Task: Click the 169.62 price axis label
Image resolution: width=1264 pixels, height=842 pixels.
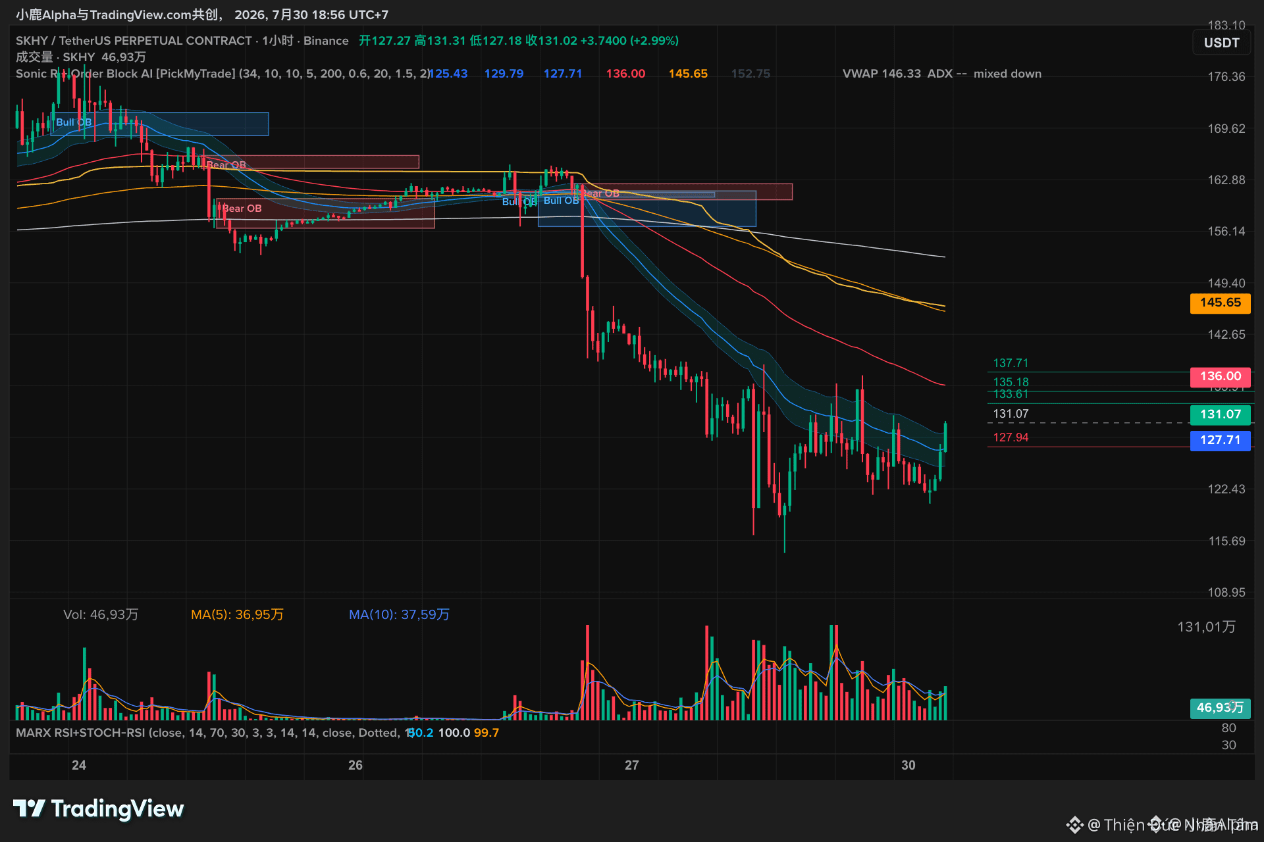Action: (1226, 129)
